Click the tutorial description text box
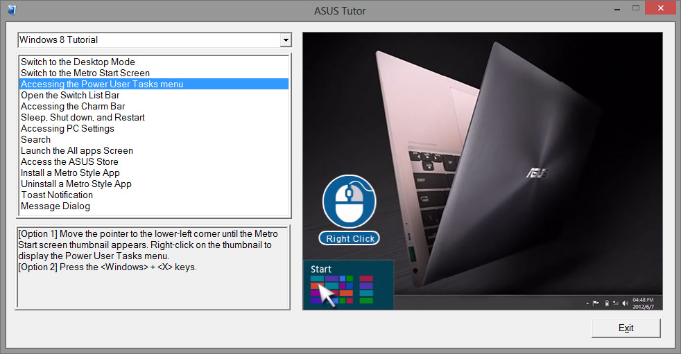The width and height of the screenshot is (681, 354). [x=153, y=267]
